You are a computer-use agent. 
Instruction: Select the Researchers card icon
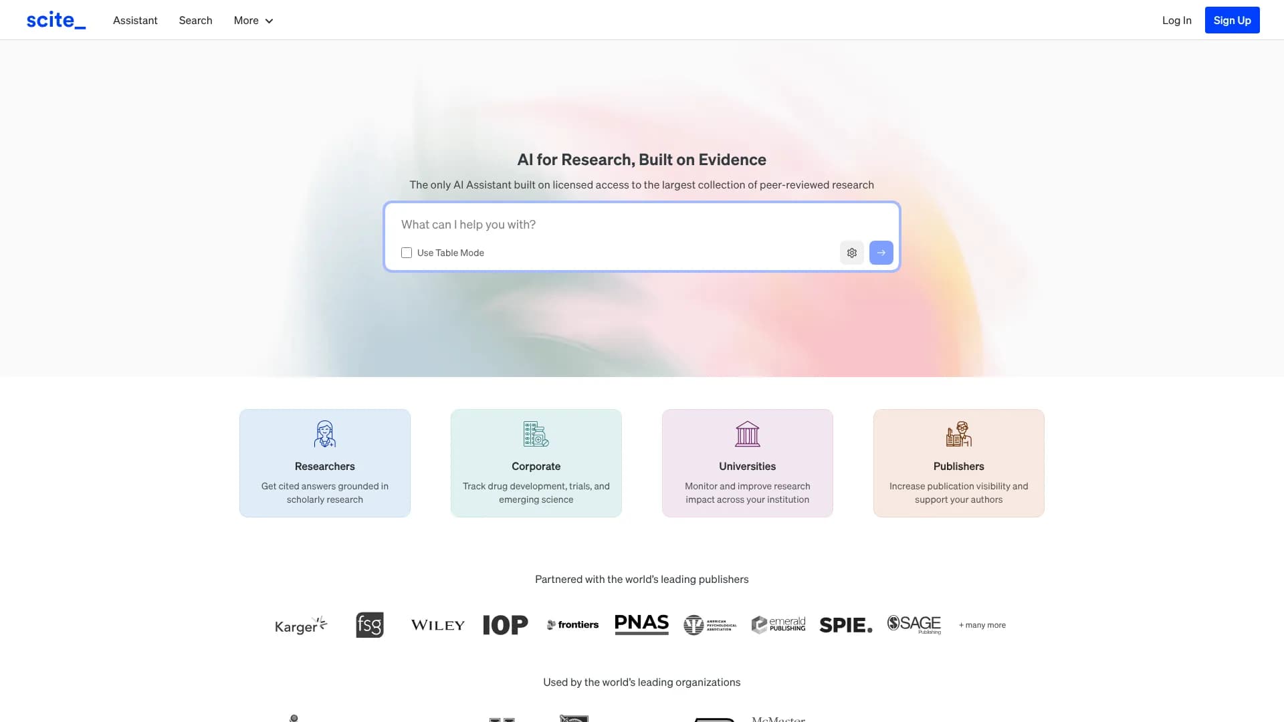tap(324, 434)
